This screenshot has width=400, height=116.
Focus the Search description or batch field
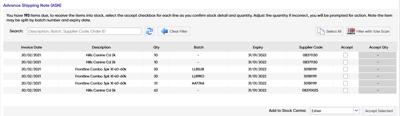[x=84, y=31]
